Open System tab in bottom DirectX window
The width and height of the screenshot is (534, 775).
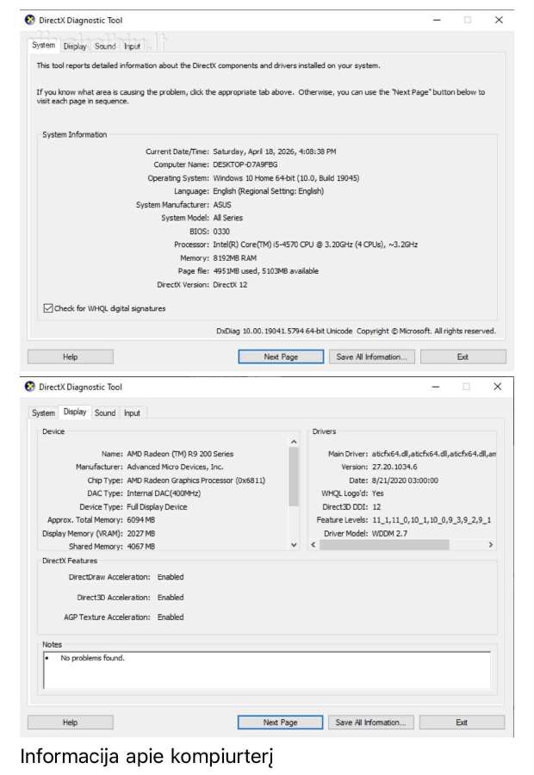44,413
